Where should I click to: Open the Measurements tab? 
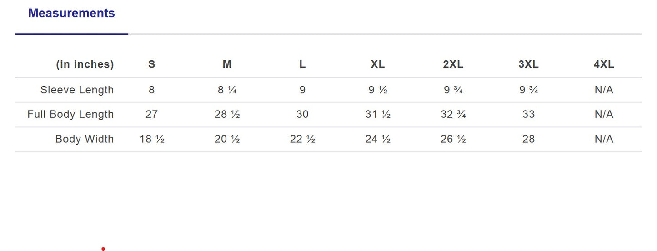pos(71,14)
